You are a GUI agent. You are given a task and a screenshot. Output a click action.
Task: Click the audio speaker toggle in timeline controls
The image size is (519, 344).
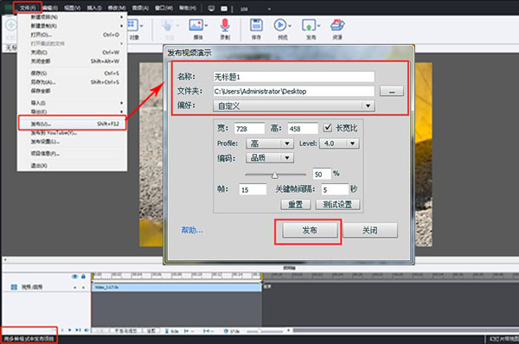pos(86,330)
